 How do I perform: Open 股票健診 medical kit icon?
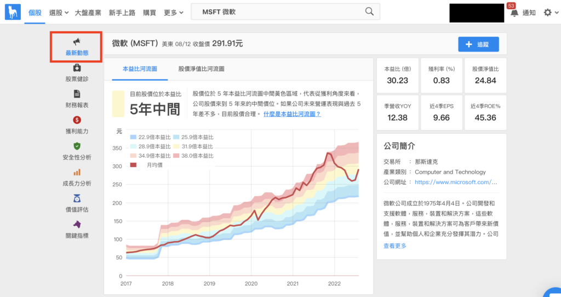click(x=77, y=67)
